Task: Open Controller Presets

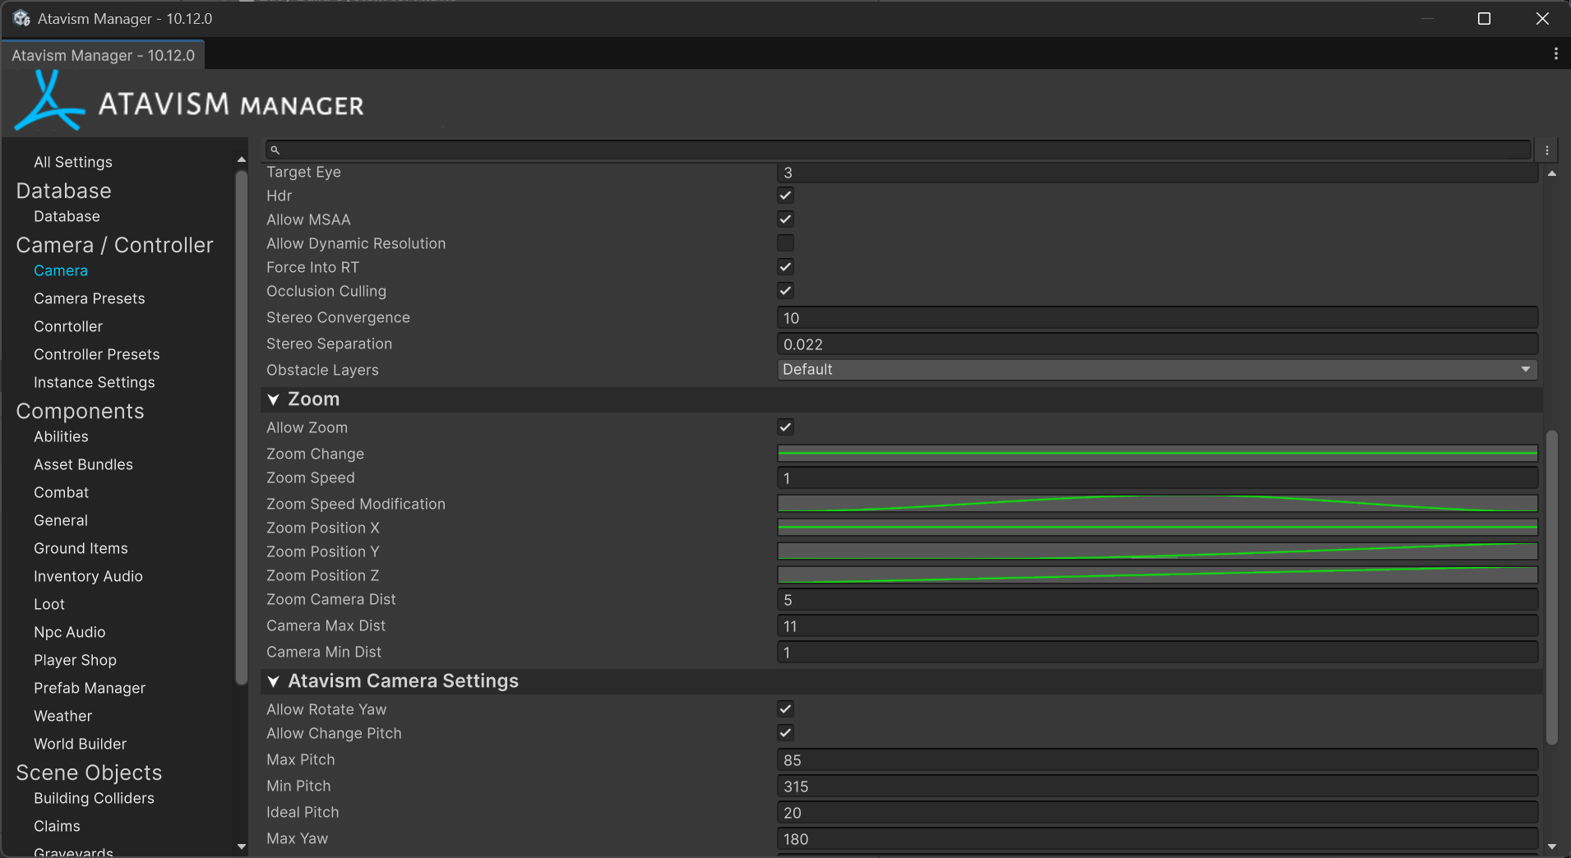Action: pos(97,354)
